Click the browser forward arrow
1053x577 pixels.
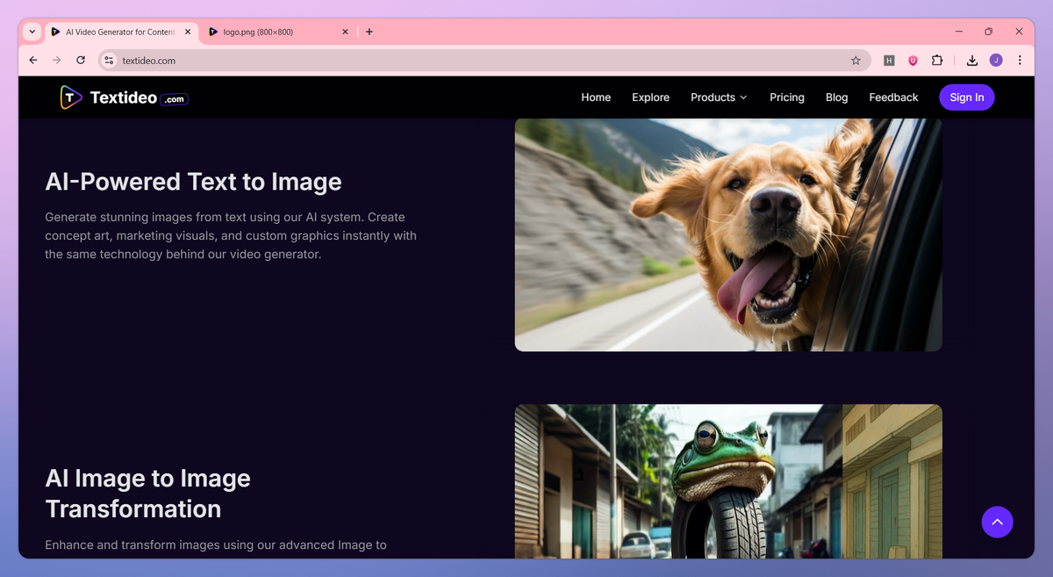click(57, 61)
